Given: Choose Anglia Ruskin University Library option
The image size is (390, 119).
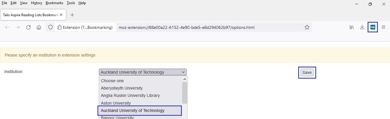Looking at the screenshot, I should click(130, 95).
